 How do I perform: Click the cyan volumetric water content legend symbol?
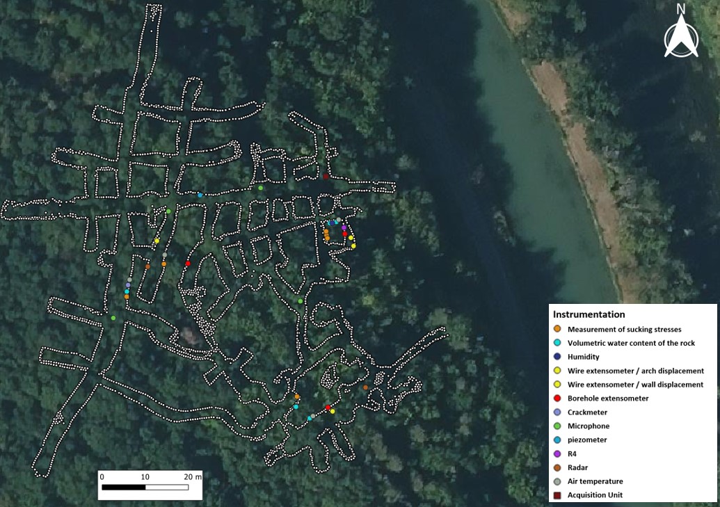pyautogui.click(x=557, y=343)
